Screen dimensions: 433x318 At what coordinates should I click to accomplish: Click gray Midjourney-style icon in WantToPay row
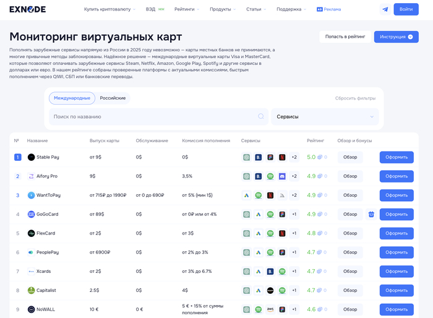tap(282, 196)
